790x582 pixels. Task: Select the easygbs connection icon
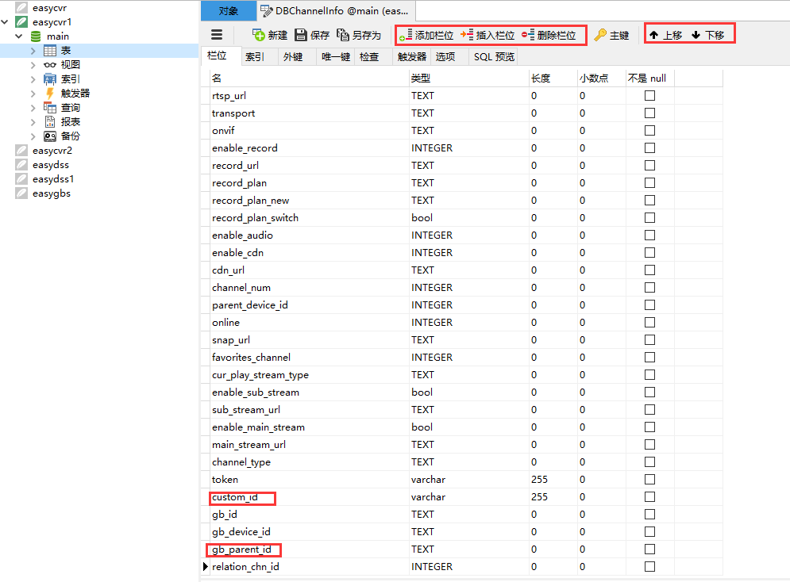[x=21, y=193]
